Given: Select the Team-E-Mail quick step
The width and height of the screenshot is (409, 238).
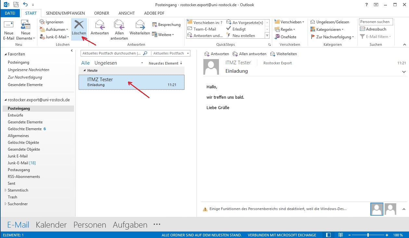Looking at the screenshot, I should click(x=202, y=29).
